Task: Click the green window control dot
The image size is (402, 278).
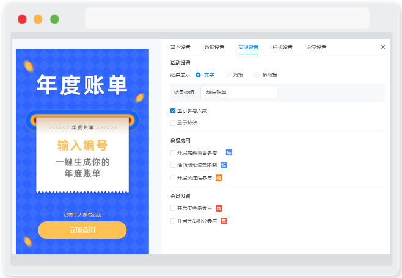Action: (54, 19)
